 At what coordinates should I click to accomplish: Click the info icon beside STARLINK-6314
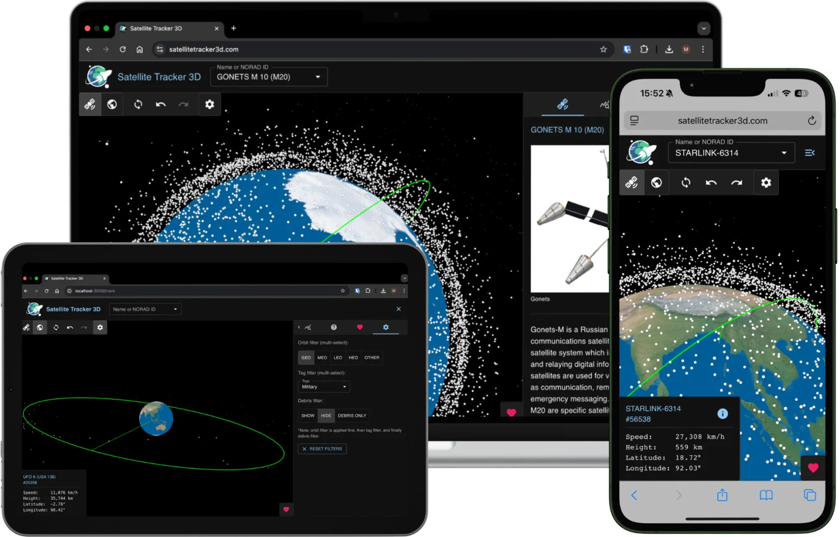click(x=722, y=414)
